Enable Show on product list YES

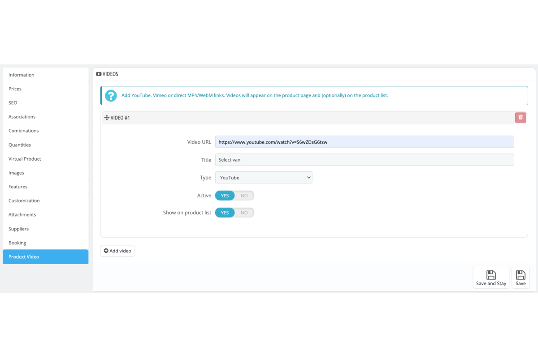point(225,213)
